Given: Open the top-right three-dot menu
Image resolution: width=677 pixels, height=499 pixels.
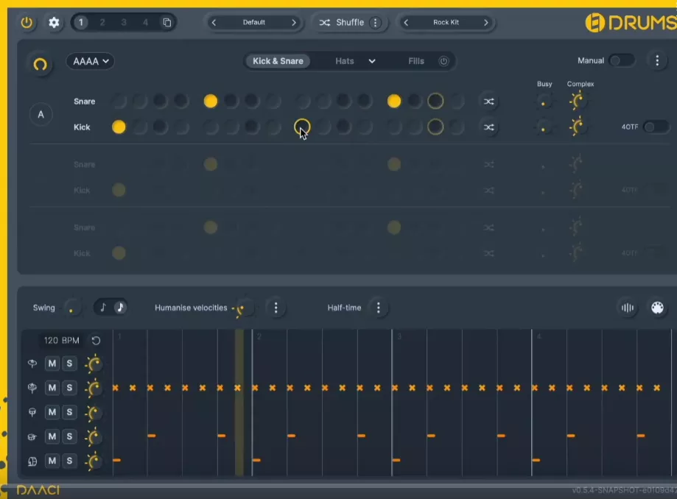Looking at the screenshot, I should [x=657, y=61].
